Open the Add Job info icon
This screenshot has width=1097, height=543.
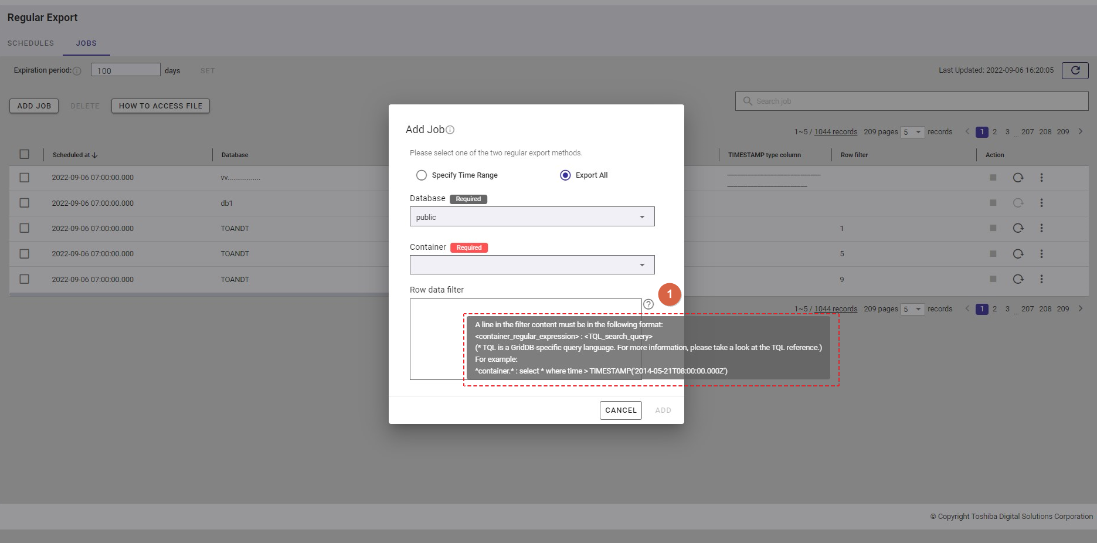point(450,130)
